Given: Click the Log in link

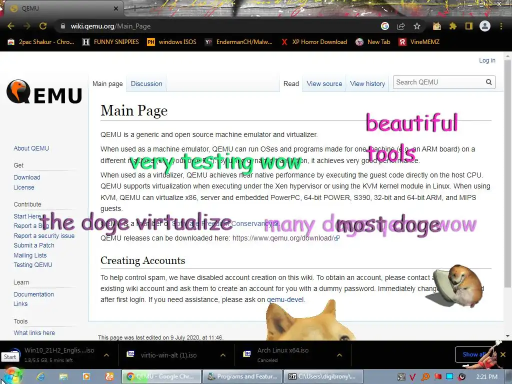Looking at the screenshot, I should (487, 60).
